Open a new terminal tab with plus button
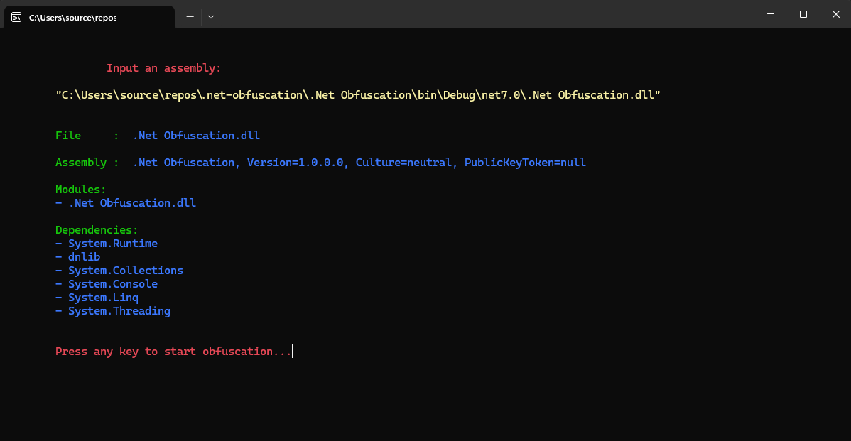 [190, 17]
